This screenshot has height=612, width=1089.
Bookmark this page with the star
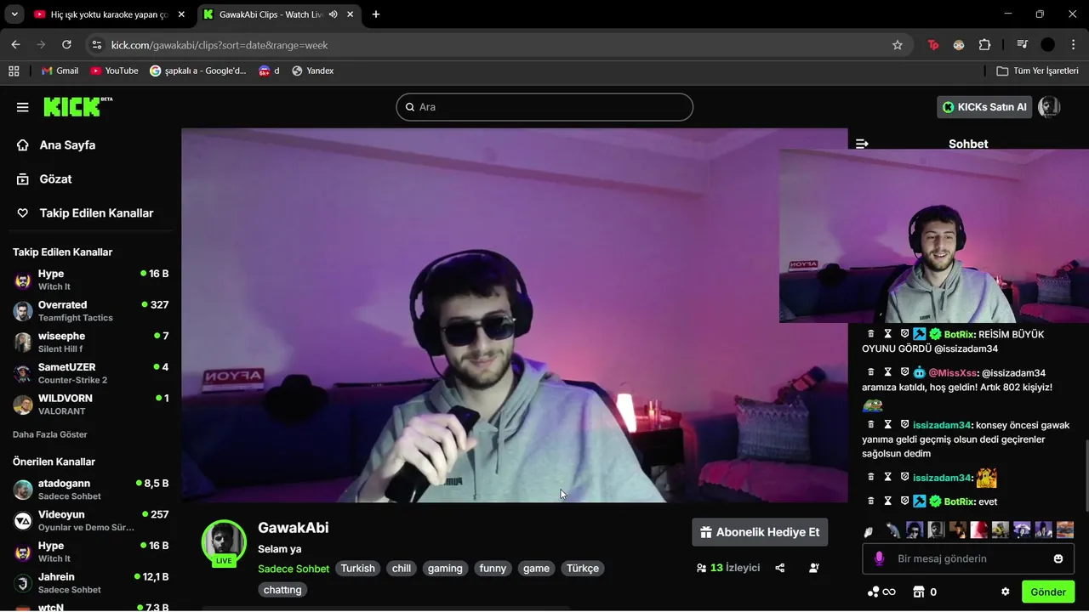(x=897, y=45)
